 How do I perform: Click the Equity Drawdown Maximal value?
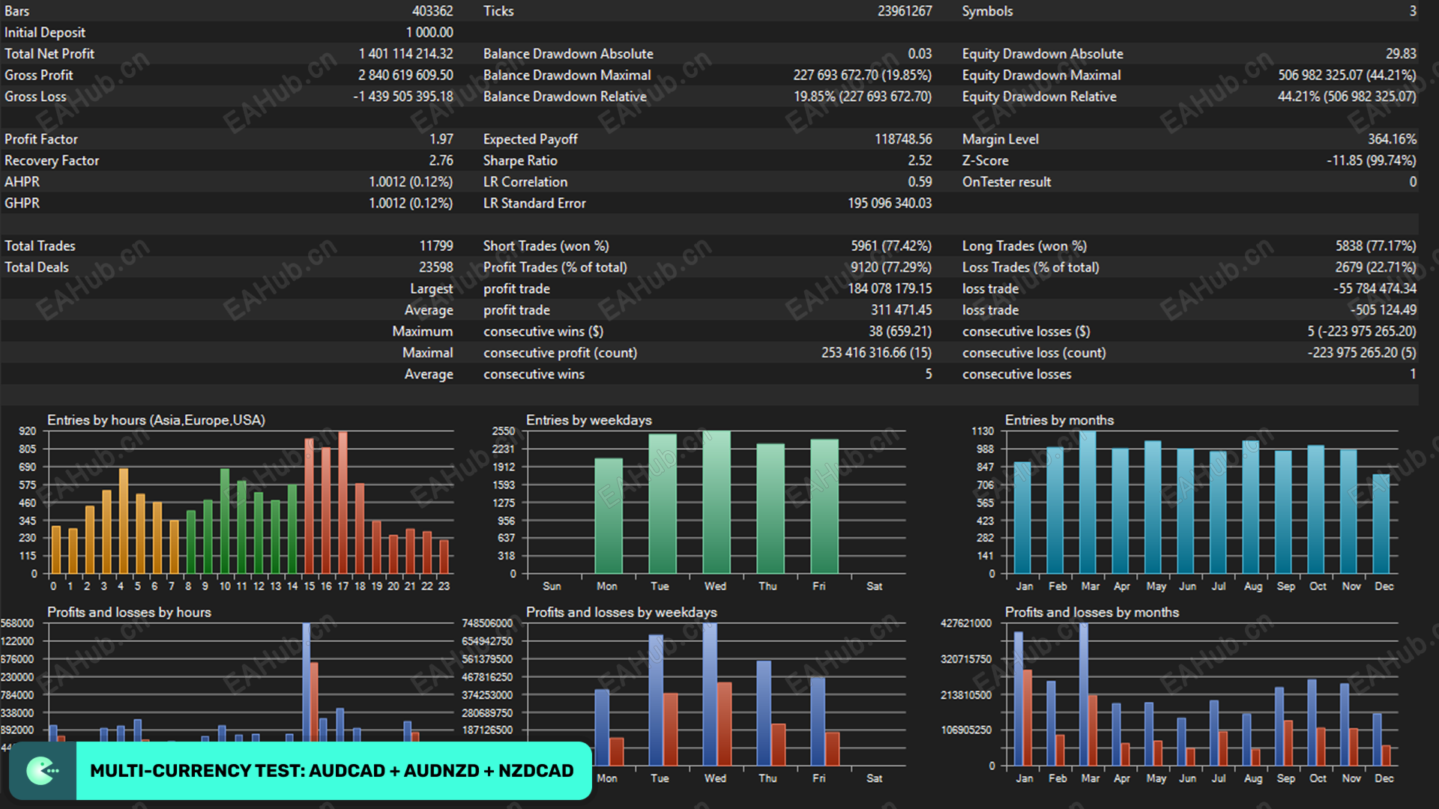[x=1346, y=75]
